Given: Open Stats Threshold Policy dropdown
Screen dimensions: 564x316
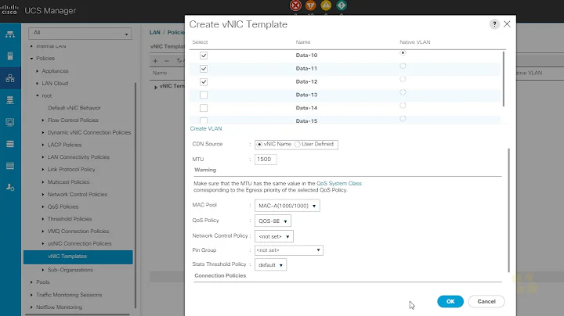Looking at the screenshot, I should [x=270, y=265].
